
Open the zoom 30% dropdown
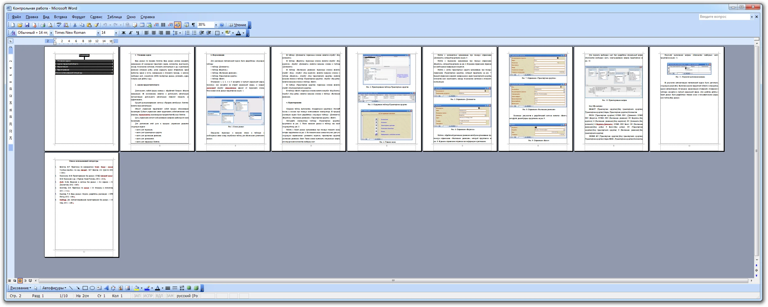(216, 25)
